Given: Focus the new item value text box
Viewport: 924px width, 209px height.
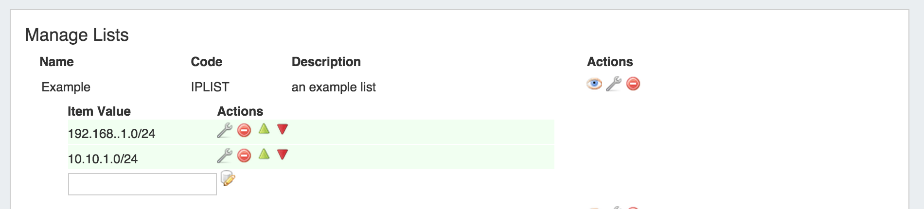Looking at the screenshot, I should 142,184.
